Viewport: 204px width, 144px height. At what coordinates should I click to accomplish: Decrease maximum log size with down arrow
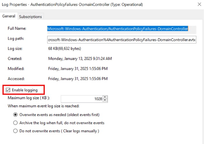coord(105,101)
